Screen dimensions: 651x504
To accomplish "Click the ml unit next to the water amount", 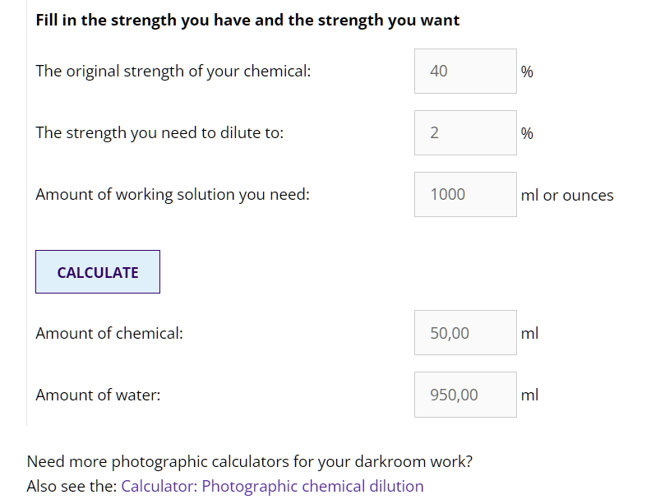I will [530, 395].
